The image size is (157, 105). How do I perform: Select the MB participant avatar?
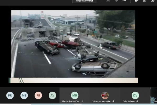(75, 95)
